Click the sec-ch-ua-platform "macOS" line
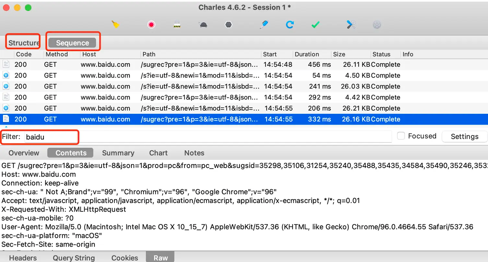Viewport: 488px width, 262px height. click(52, 235)
